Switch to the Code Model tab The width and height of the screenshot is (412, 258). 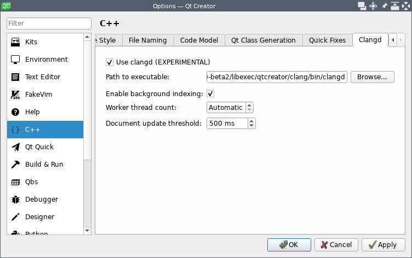pyautogui.click(x=199, y=40)
